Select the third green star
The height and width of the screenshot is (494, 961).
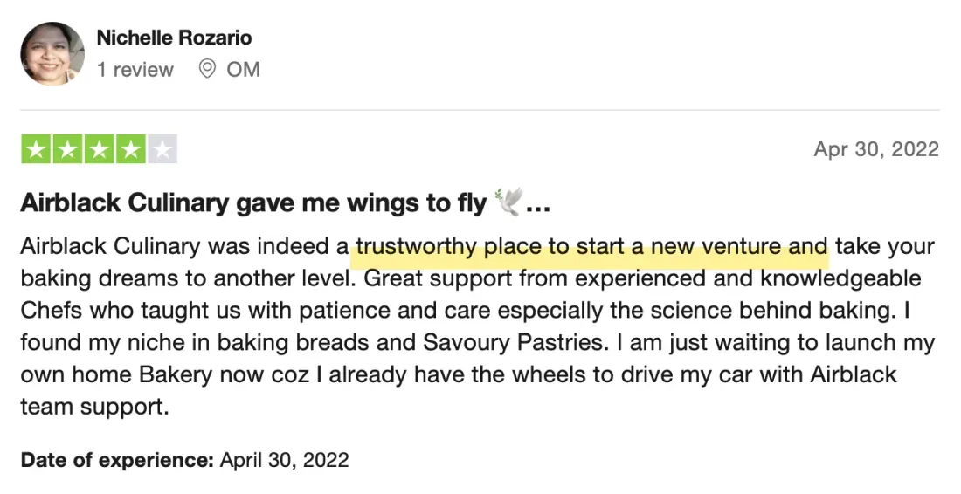[x=100, y=148]
